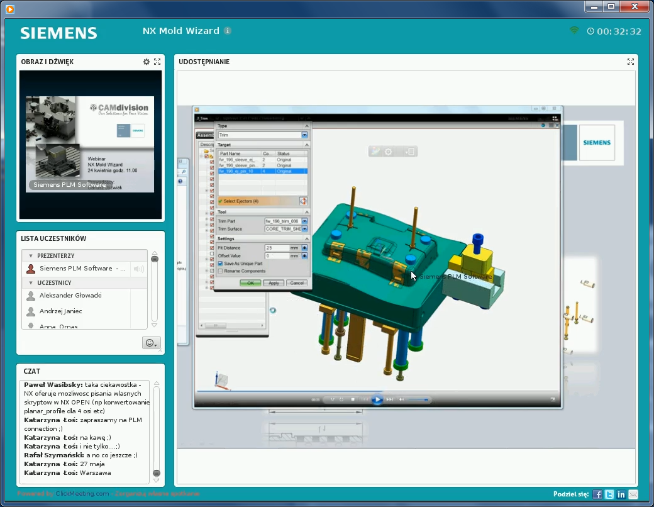Viewport: 654px width, 507px height.
Task: Select the fw_196_sleeve_pin row in Target list
Action: [263, 165]
